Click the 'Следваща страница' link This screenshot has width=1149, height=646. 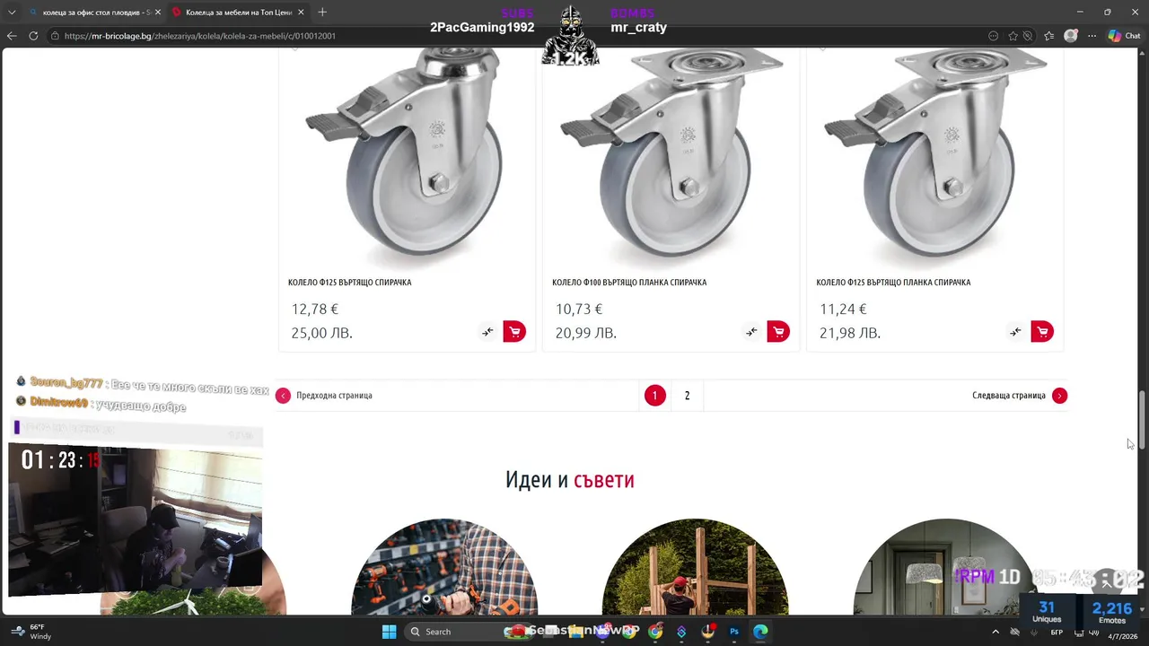1009,396
